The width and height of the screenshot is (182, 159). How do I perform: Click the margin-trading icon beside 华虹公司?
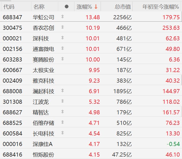click(63, 17)
